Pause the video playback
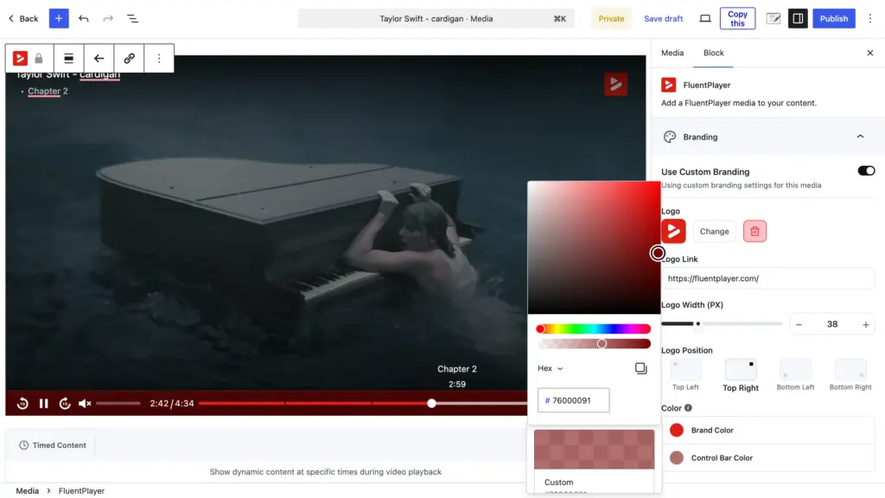Image resolution: width=885 pixels, height=498 pixels. point(43,403)
